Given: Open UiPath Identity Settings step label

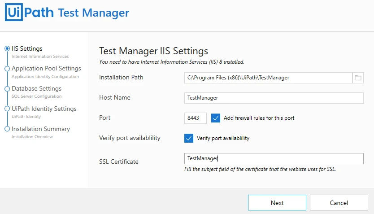Looking at the screenshot, I should (x=44, y=109).
